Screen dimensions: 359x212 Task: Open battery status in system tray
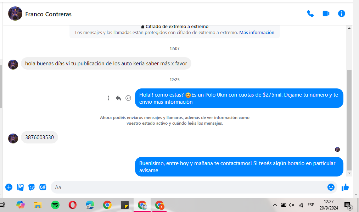284,205
